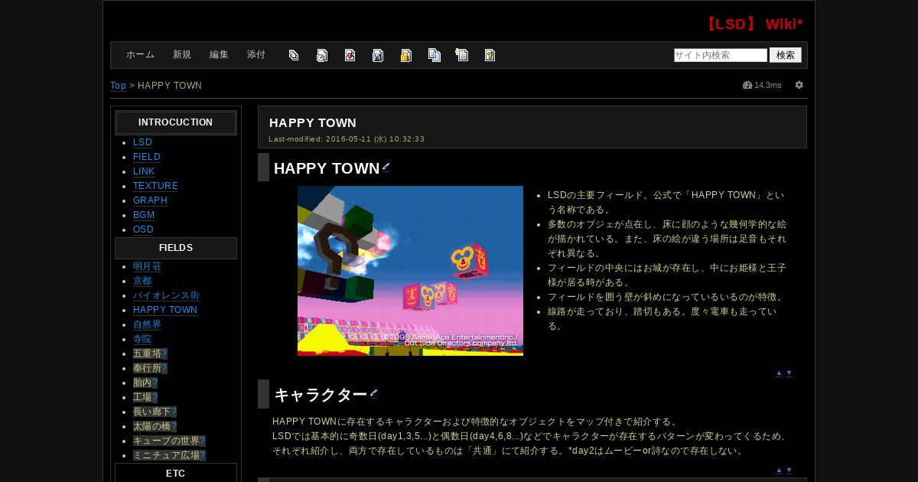Click the ETC sidebar heading
The image size is (918, 482).
[x=176, y=473]
